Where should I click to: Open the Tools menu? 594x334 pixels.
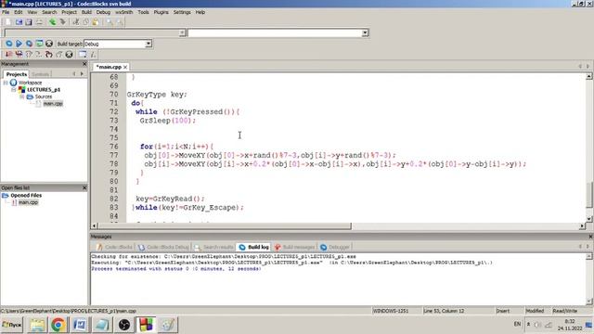pyautogui.click(x=143, y=12)
